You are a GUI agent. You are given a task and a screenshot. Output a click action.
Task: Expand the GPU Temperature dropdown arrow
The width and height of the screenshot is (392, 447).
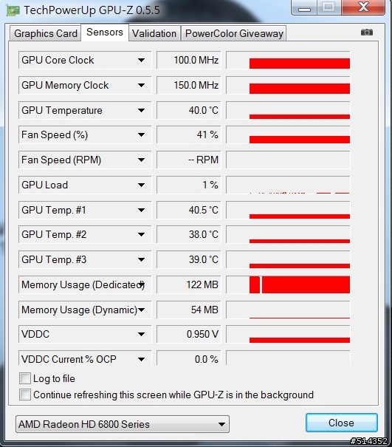click(x=141, y=110)
